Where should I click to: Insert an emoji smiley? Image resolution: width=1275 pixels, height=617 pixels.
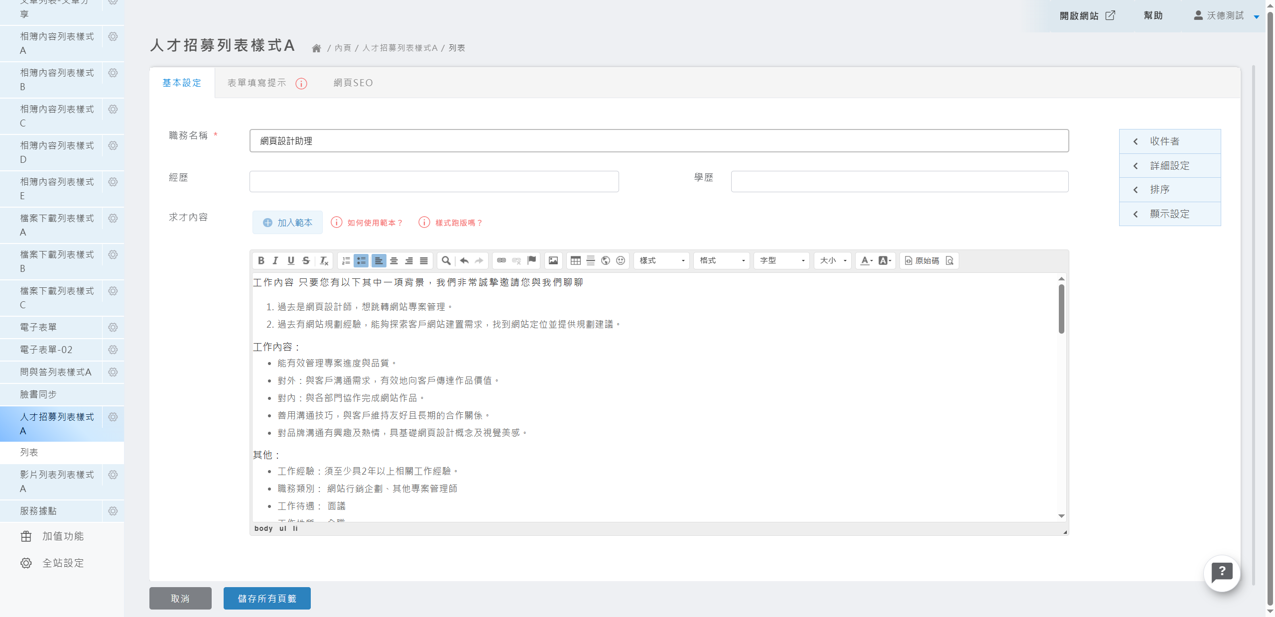coord(621,260)
